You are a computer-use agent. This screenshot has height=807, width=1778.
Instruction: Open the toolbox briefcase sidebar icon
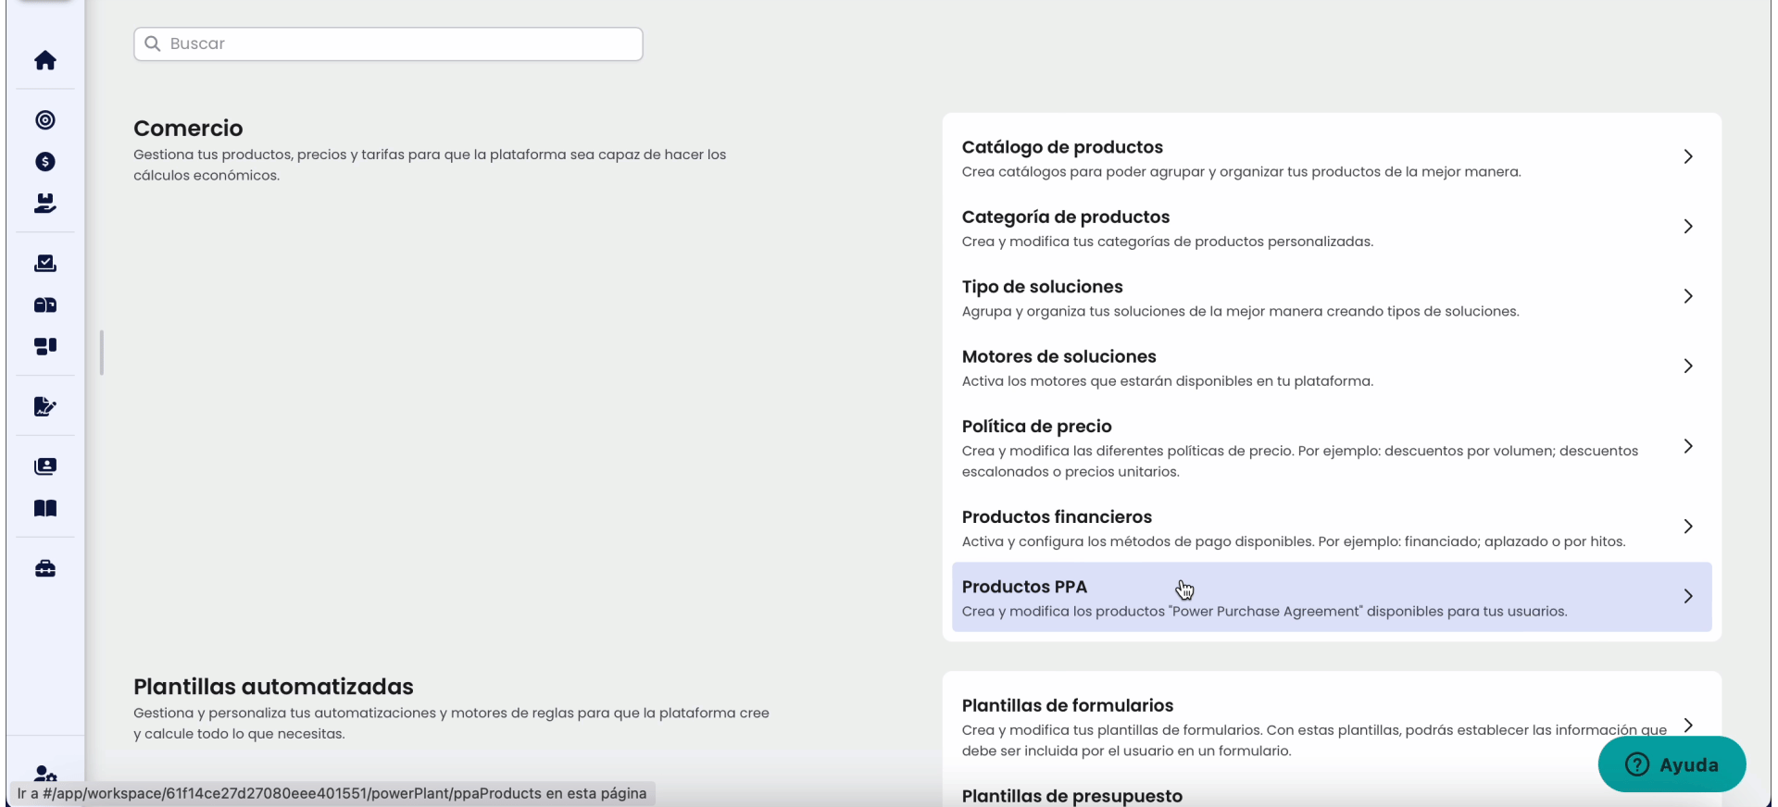click(45, 568)
